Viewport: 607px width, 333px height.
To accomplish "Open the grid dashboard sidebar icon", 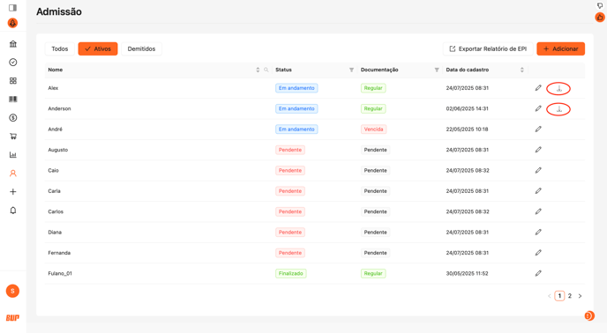I will coord(12,81).
